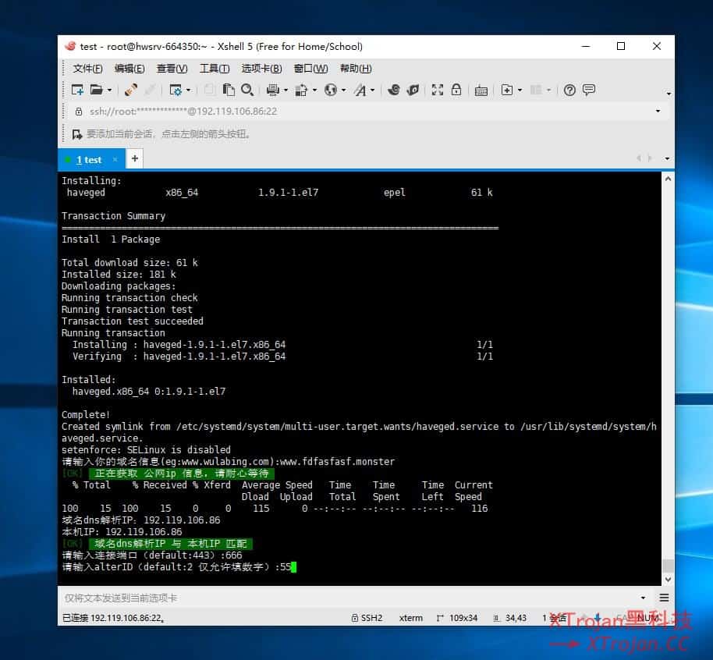
Task: Open the 帮助(H) menu
Action: point(356,69)
